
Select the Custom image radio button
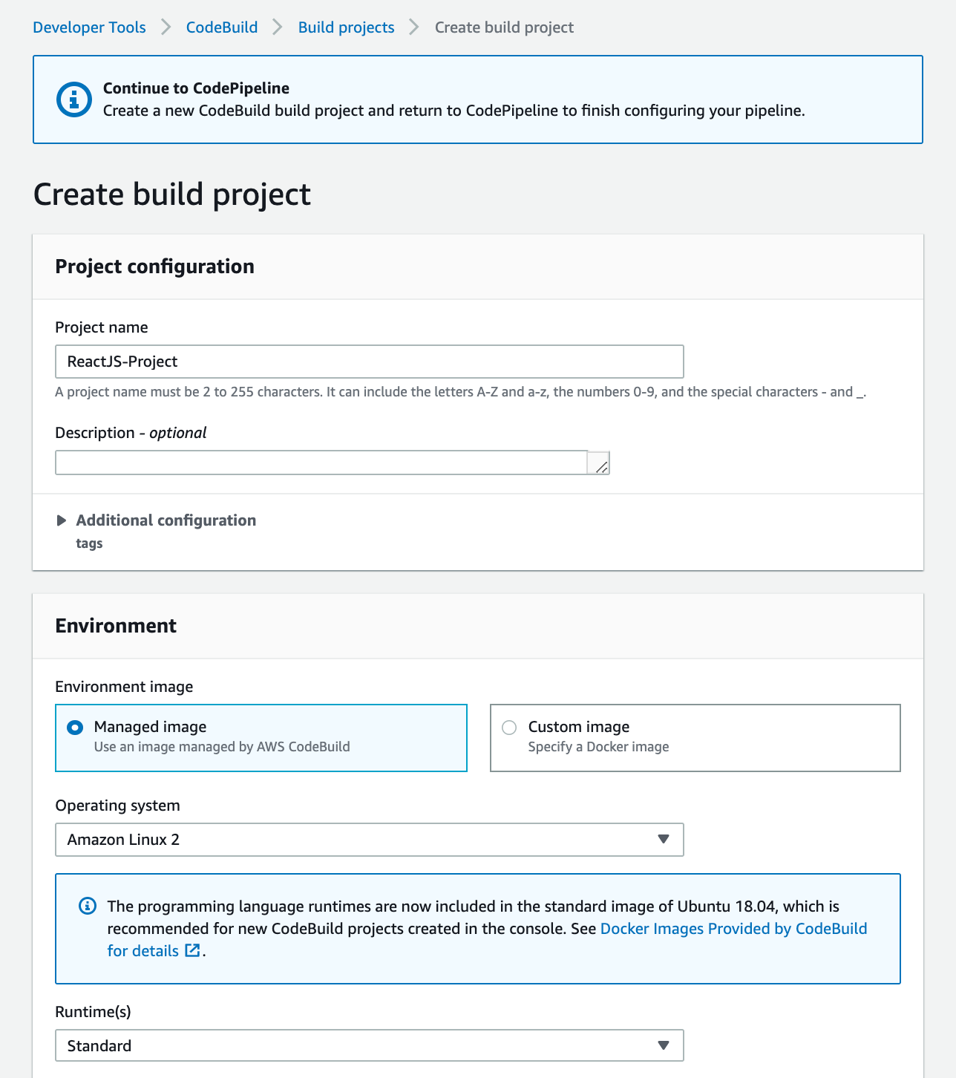pyautogui.click(x=509, y=728)
